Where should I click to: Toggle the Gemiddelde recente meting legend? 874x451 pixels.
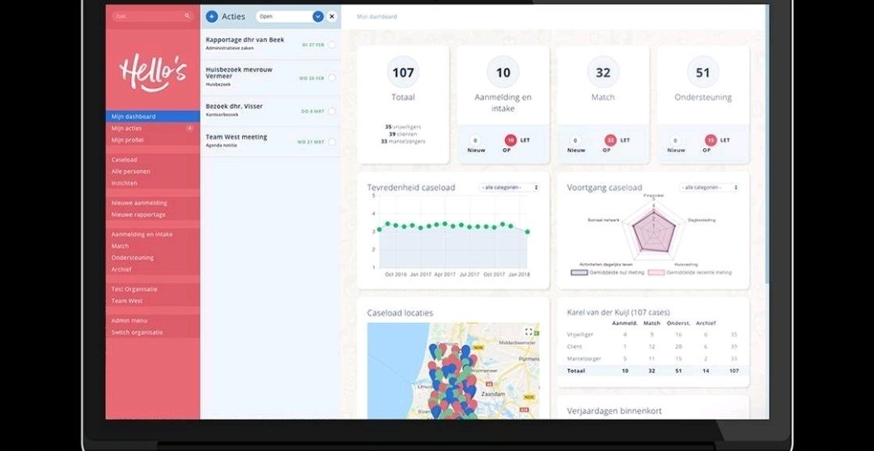(690, 273)
